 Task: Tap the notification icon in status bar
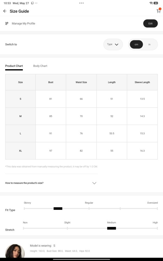click(32, 3)
